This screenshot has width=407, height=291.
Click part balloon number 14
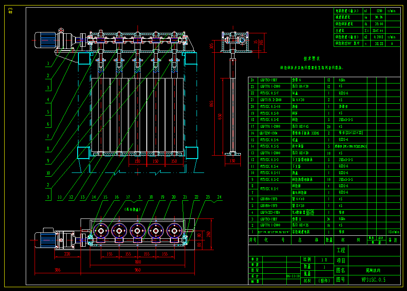coord(94,197)
